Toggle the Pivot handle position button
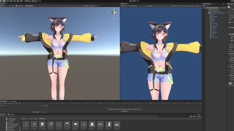Viewport: 234px width, 131px height. (x=28, y=1)
